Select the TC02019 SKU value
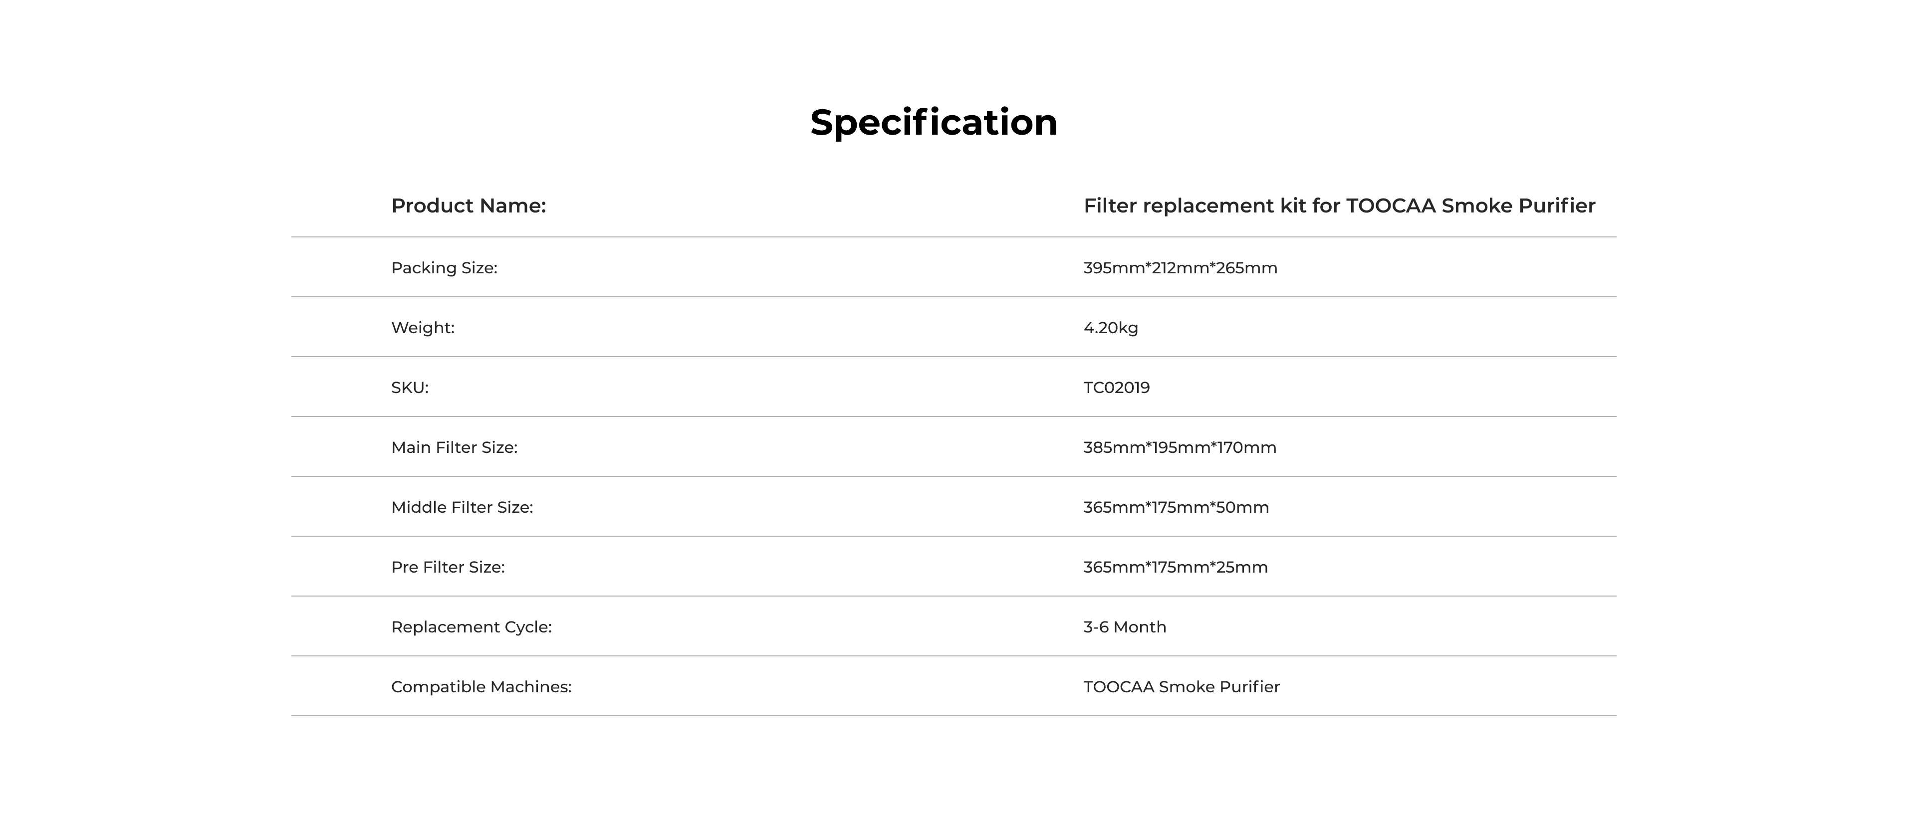The height and width of the screenshot is (816, 1916). [x=1117, y=388]
